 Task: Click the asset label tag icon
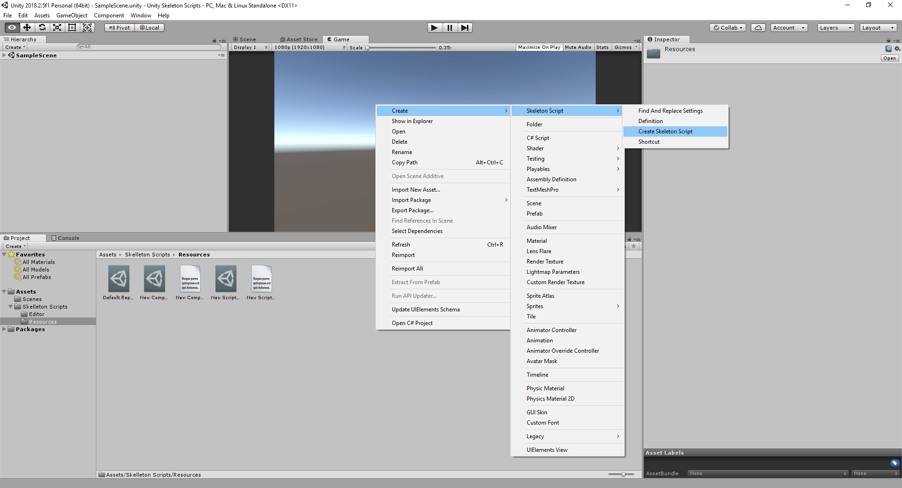(x=894, y=463)
